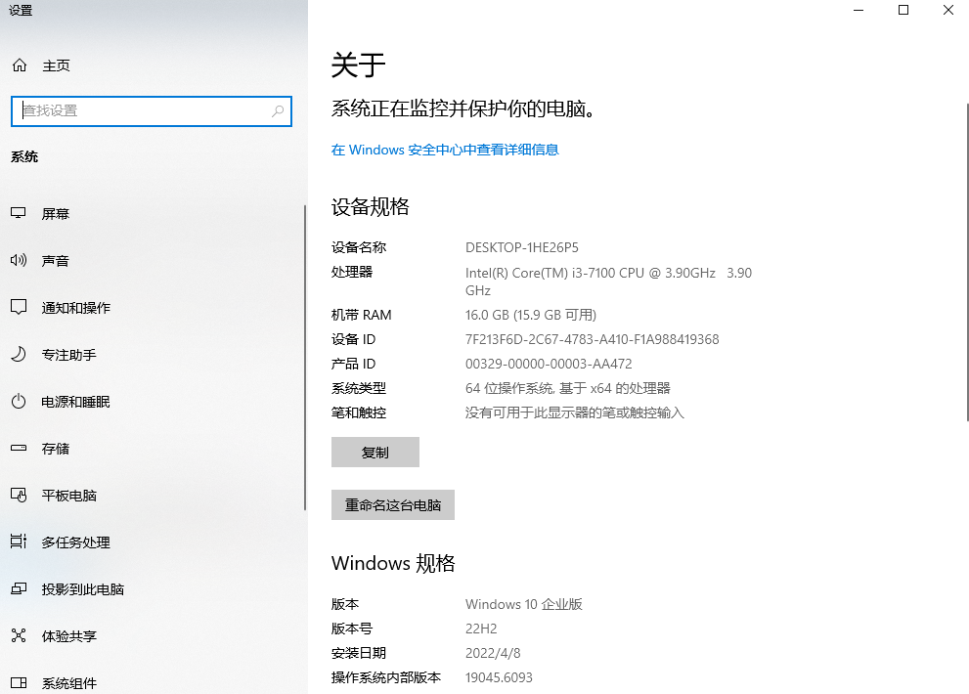Click the 查找设置 search field

click(152, 111)
